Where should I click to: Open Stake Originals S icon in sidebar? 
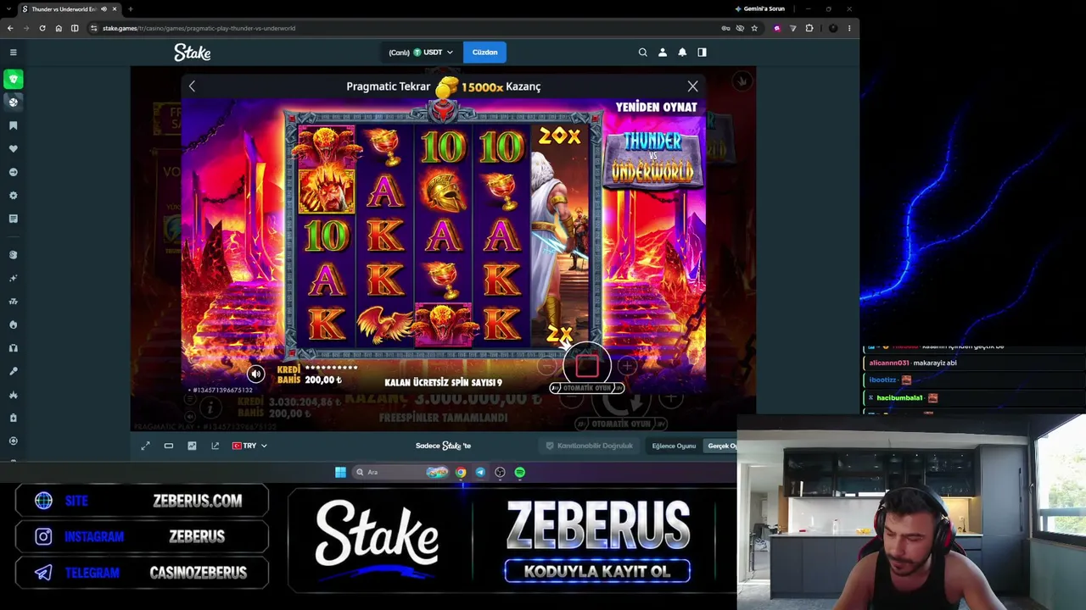[13, 255]
